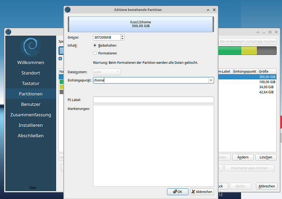Screen dimensions: 282x199
Task: Click Alle Änderungen rückgängig machen button
Action: [247, 41]
